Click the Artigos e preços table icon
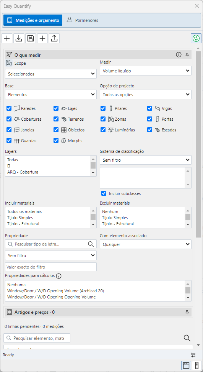The width and height of the screenshot is (203, 372). point(9,312)
